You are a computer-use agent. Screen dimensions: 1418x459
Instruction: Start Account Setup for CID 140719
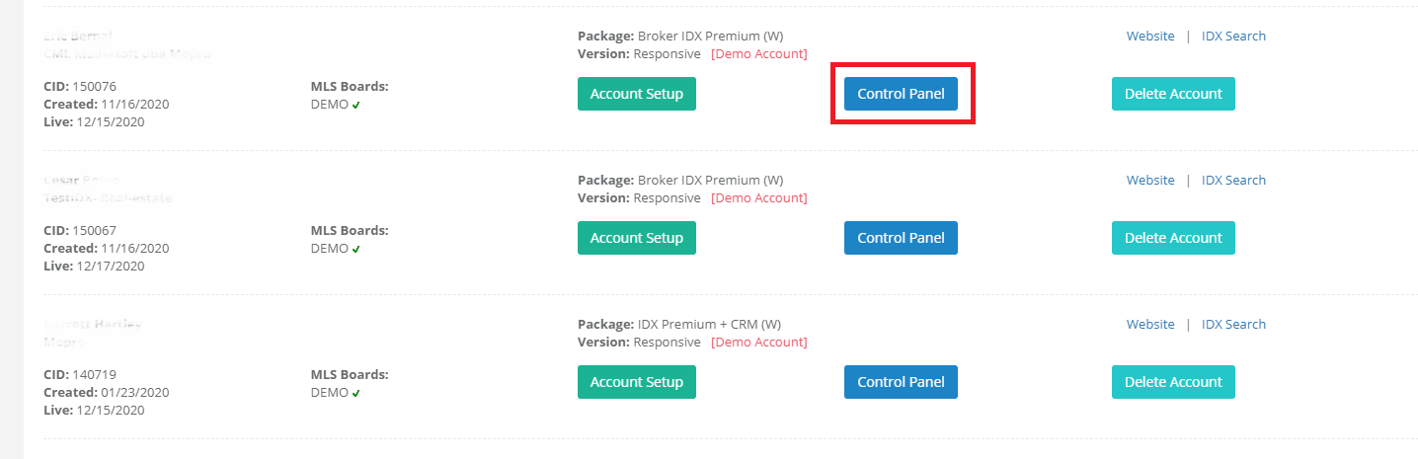coord(636,382)
